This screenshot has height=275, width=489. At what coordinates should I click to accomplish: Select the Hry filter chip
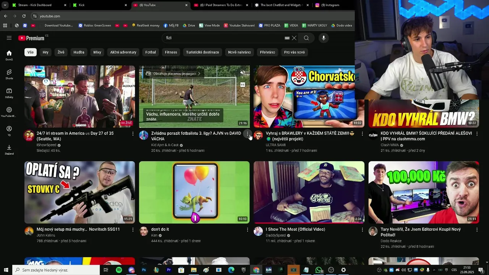click(45, 52)
